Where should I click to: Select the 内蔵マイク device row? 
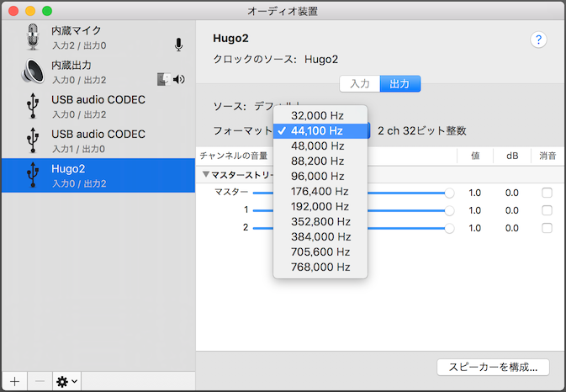point(98,37)
